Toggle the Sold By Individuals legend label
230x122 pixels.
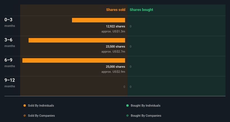pos(41,105)
